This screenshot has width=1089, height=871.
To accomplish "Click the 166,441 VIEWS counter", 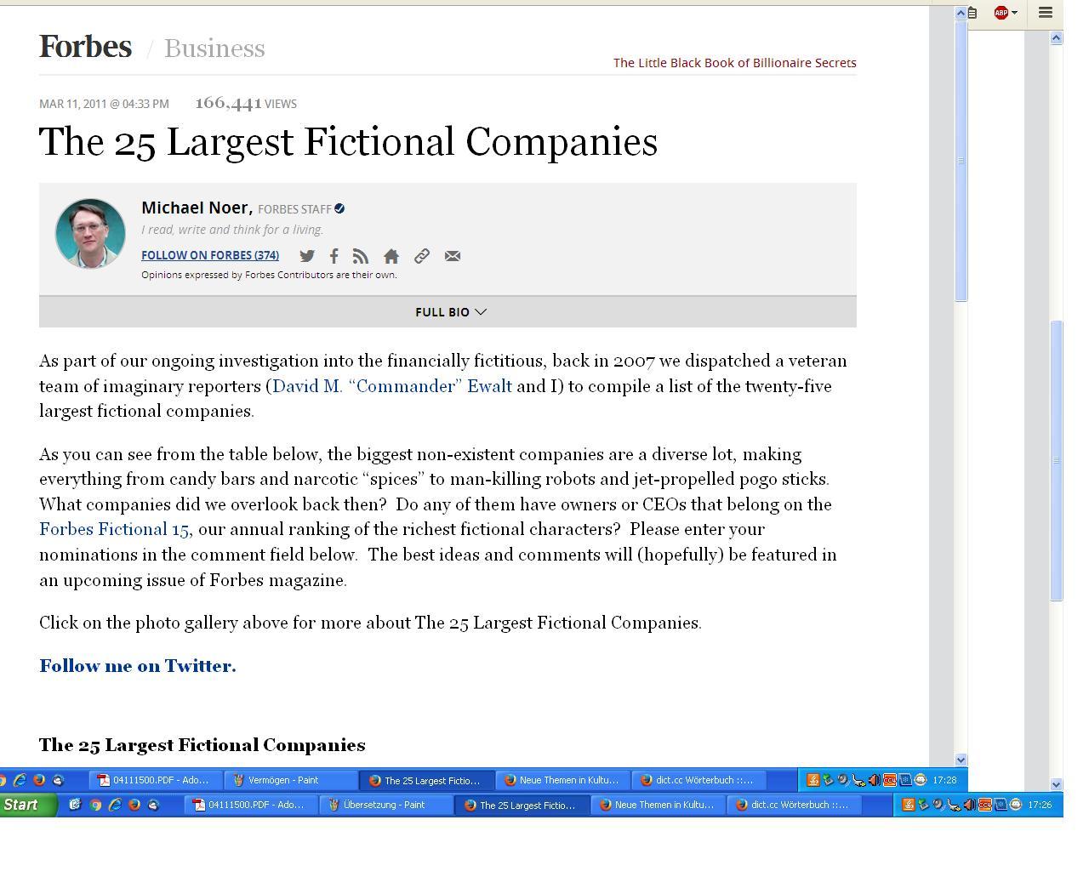I will (x=246, y=103).
